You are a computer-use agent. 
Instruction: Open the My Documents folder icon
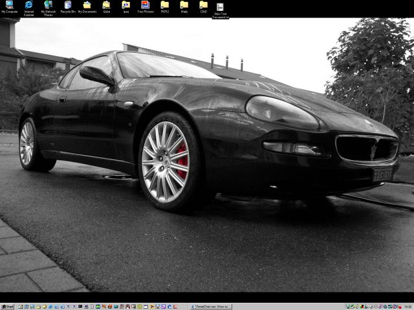point(87,7)
